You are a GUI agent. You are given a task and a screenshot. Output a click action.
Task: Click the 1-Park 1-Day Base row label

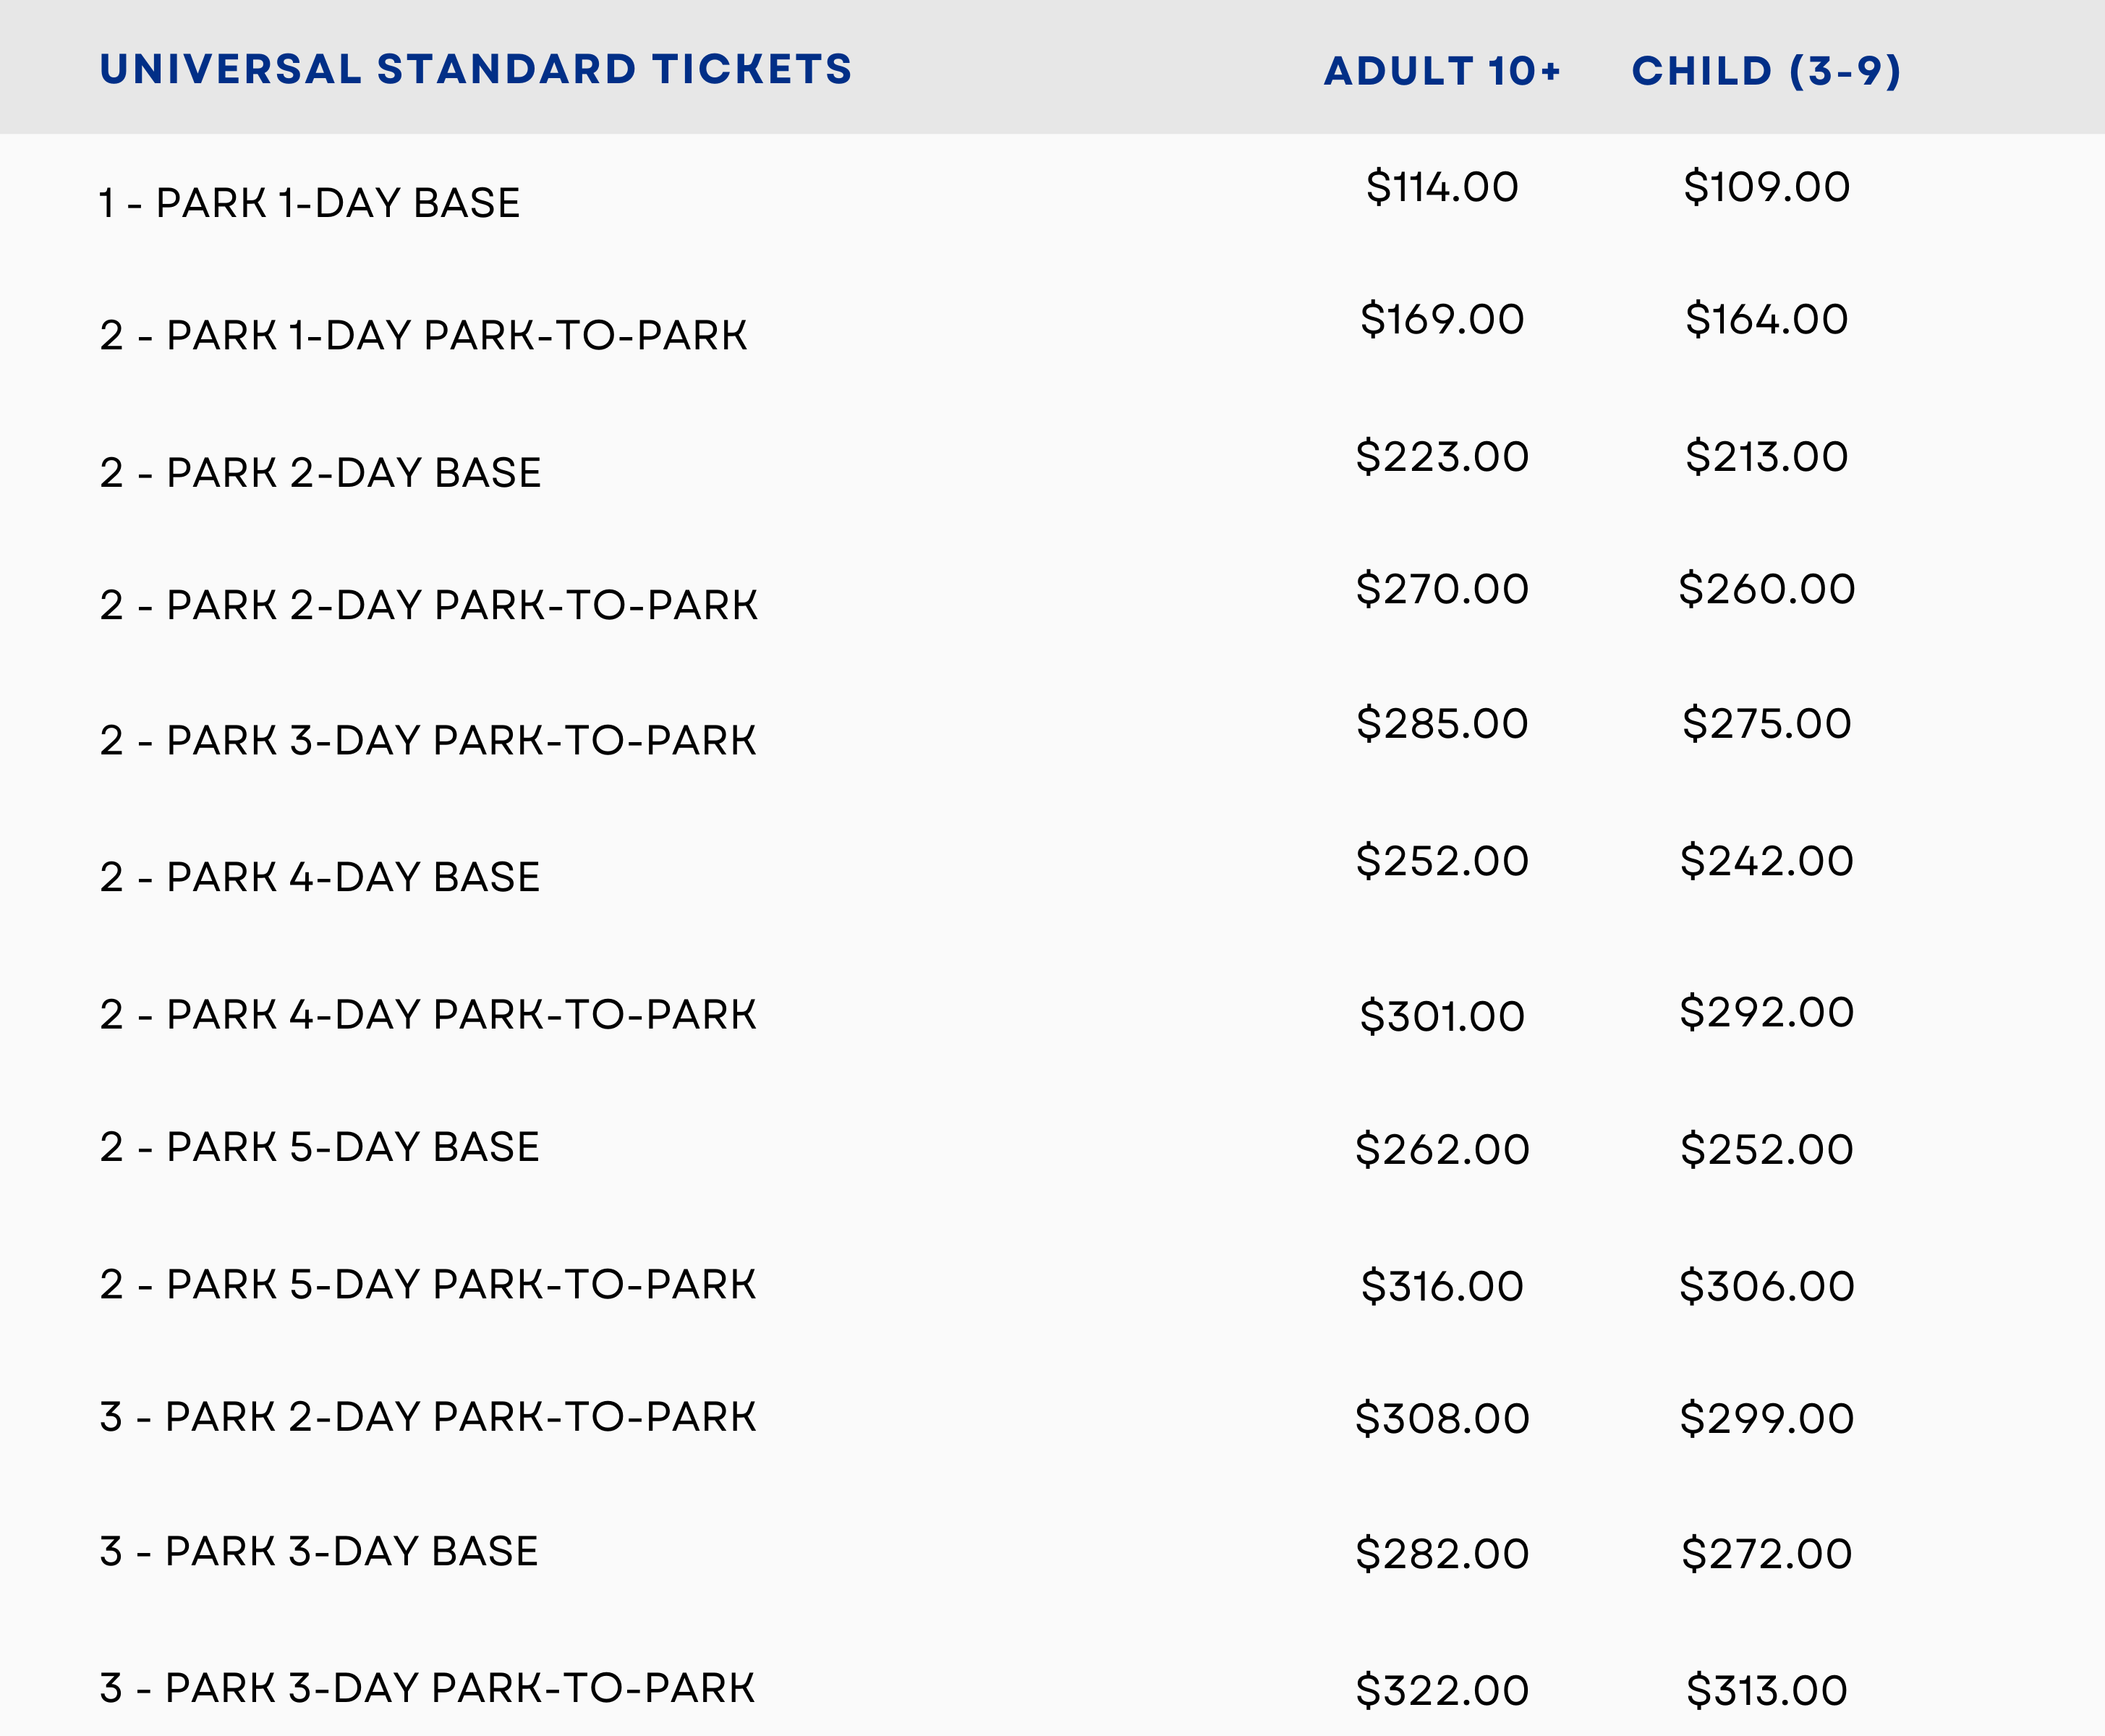pos(309,203)
